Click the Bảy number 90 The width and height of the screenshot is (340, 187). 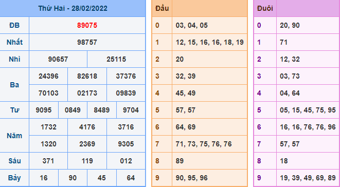[73, 178]
